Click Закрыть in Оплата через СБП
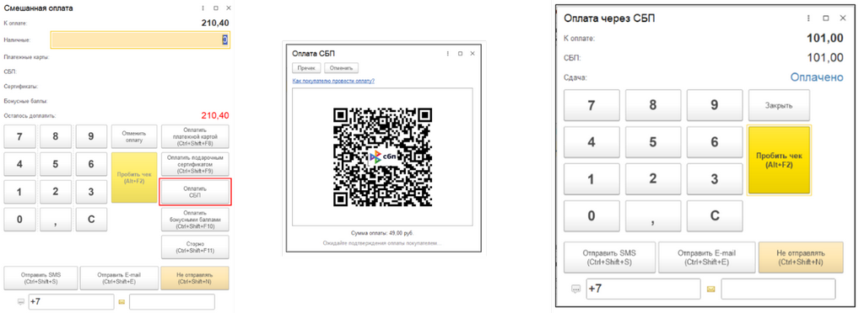 [x=779, y=105]
